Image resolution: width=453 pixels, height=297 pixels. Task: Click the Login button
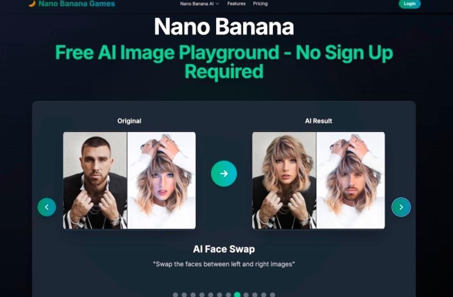pyautogui.click(x=409, y=4)
